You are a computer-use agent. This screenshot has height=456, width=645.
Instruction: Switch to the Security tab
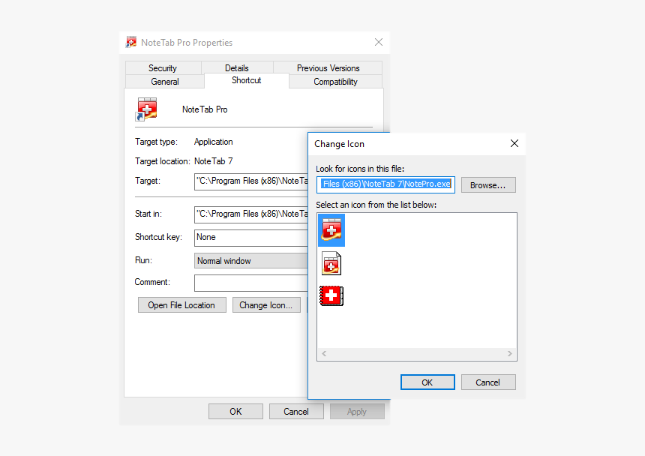point(163,67)
